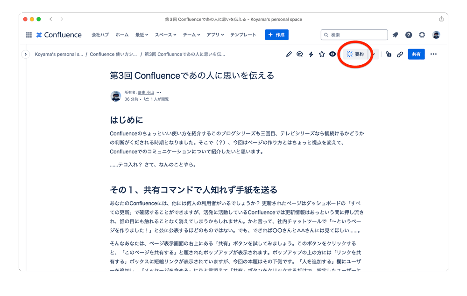Click the 36 分前 timestamp
467x296 pixels.
(131, 99)
